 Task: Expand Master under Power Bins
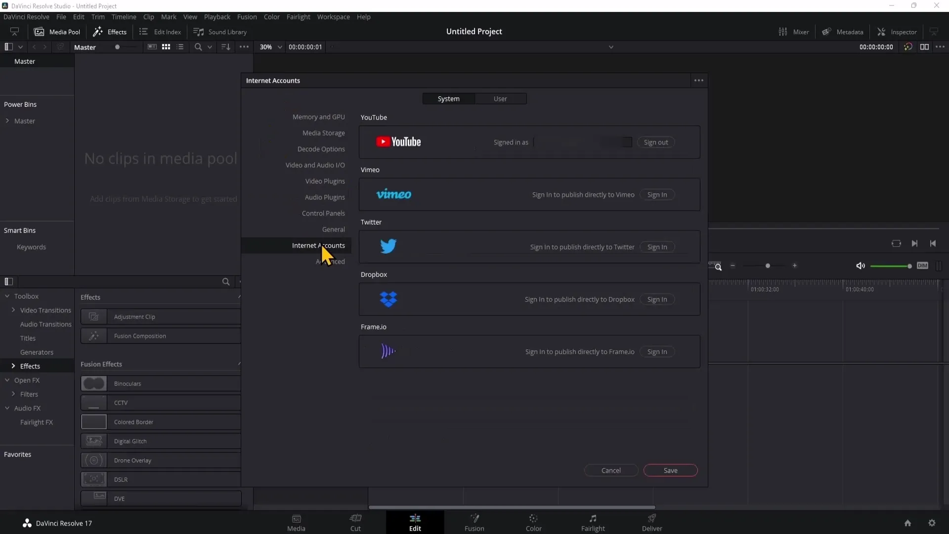coord(7,121)
